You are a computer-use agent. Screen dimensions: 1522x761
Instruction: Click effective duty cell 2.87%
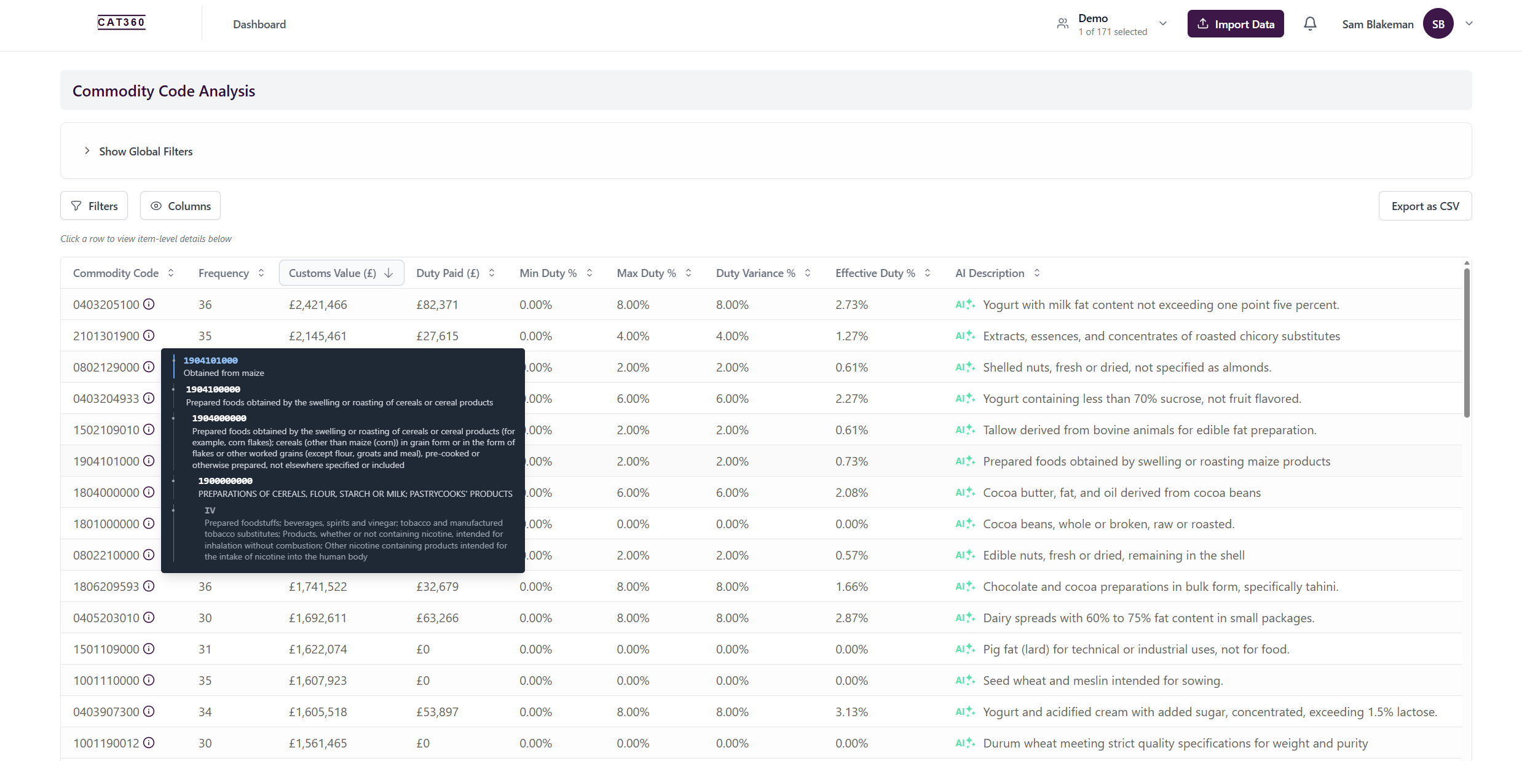(851, 618)
